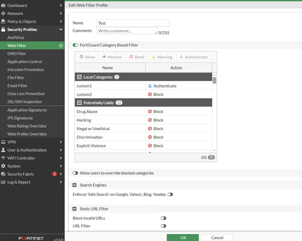This screenshot has width=302, height=241.
Task: Click the Cancel button
Action: coord(217,238)
